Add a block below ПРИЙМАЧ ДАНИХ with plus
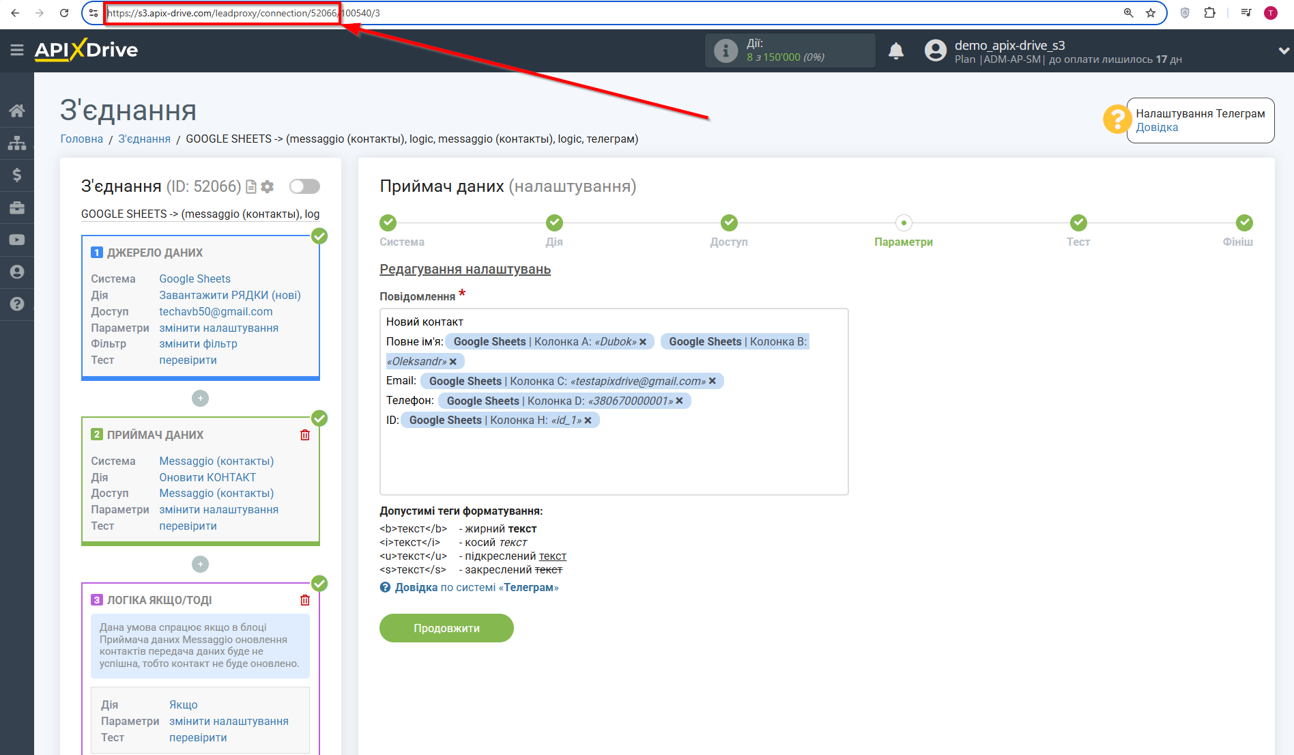This screenshot has height=755, width=1294. click(200, 564)
